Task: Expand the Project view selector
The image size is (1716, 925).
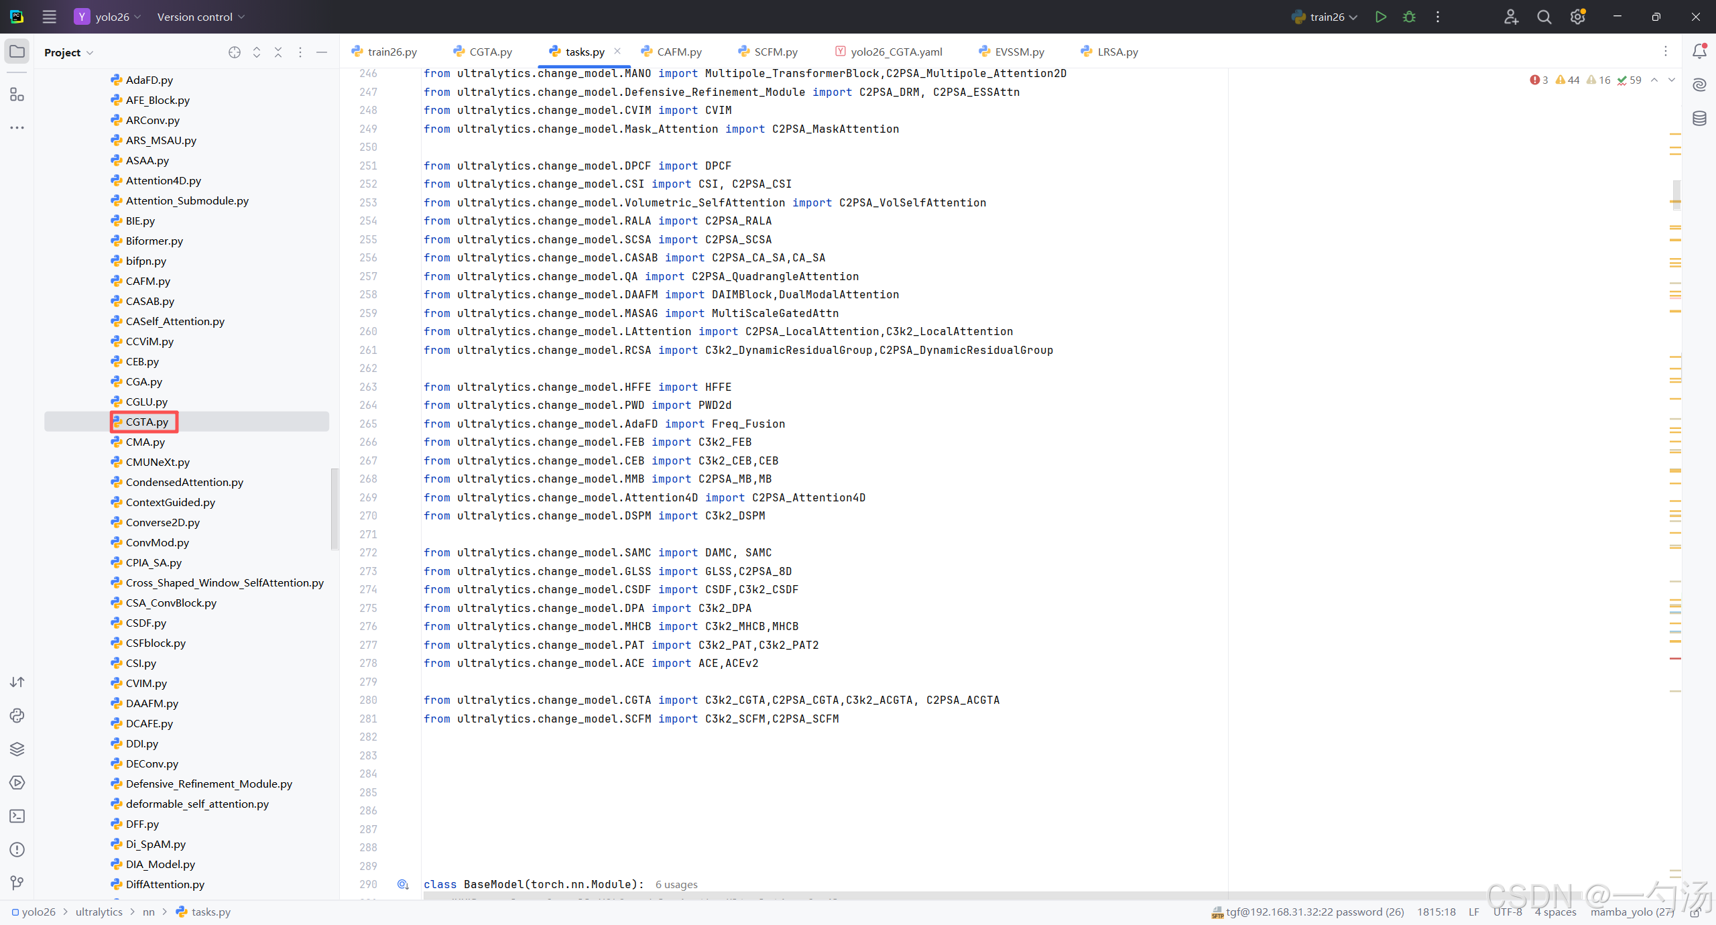Action: (68, 52)
